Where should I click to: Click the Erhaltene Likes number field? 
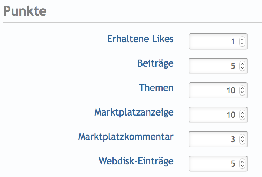pos(213,42)
